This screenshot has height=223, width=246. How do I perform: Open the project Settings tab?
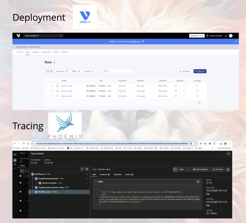[x=64, y=52]
